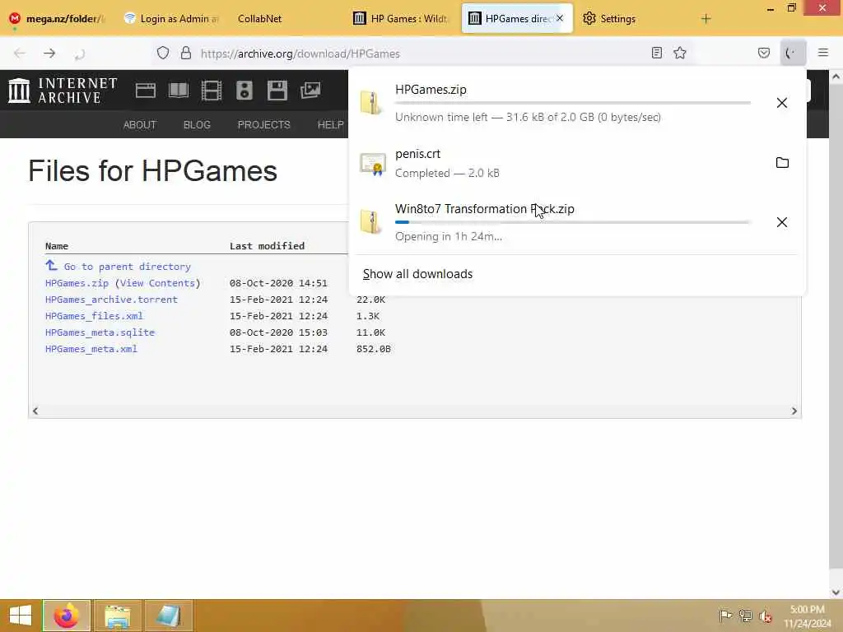This screenshot has height=632, width=843.
Task: Cancel the HPGames.zip download
Action: (x=782, y=103)
